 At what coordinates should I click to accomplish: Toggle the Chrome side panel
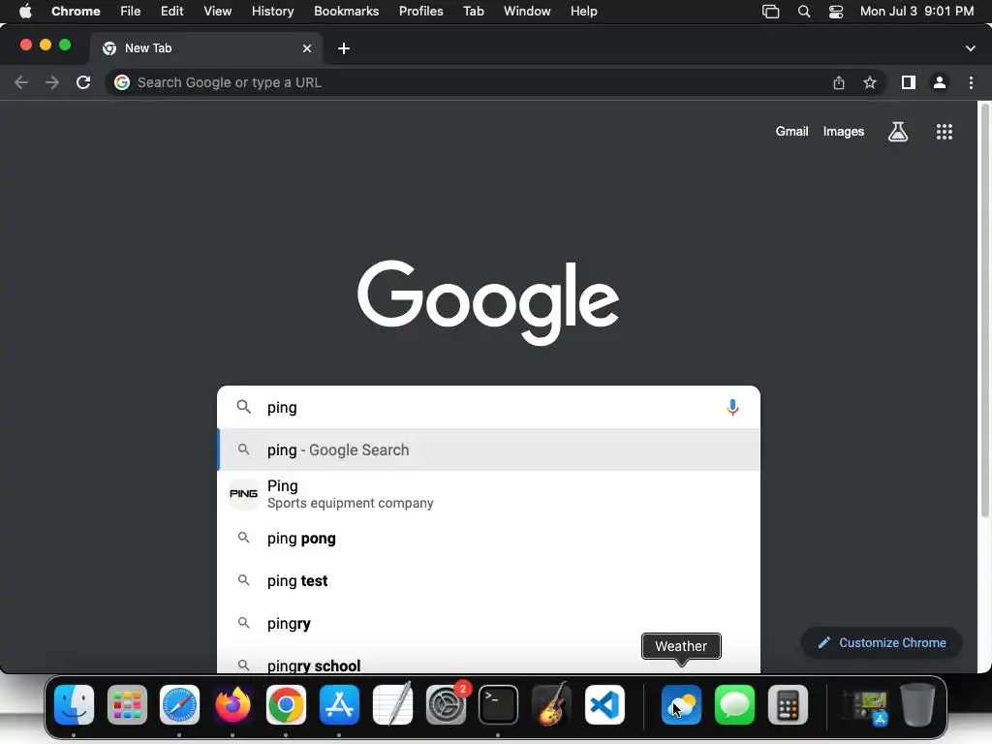909,82
